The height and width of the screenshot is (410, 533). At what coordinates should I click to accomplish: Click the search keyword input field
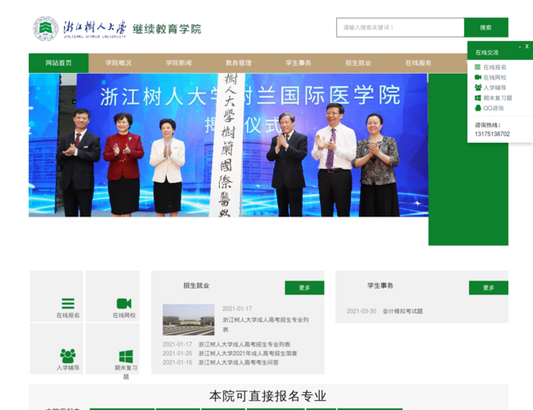(x=400, y=28)
